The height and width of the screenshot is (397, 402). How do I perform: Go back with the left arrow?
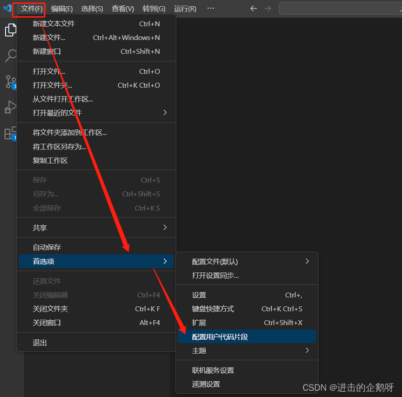(254, 9)
